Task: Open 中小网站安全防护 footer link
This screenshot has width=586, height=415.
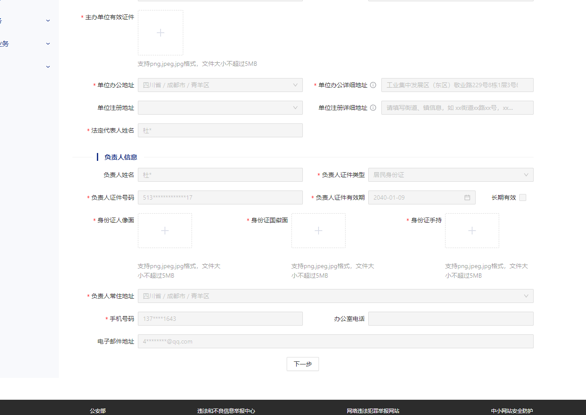Action: pyautogui.click(x=512, y=411)
